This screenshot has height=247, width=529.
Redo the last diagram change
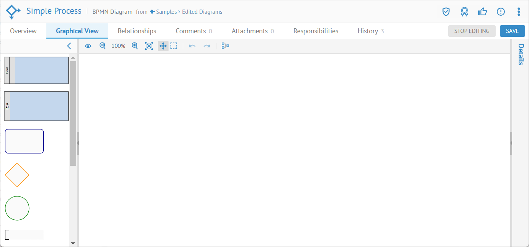[206, 46]
